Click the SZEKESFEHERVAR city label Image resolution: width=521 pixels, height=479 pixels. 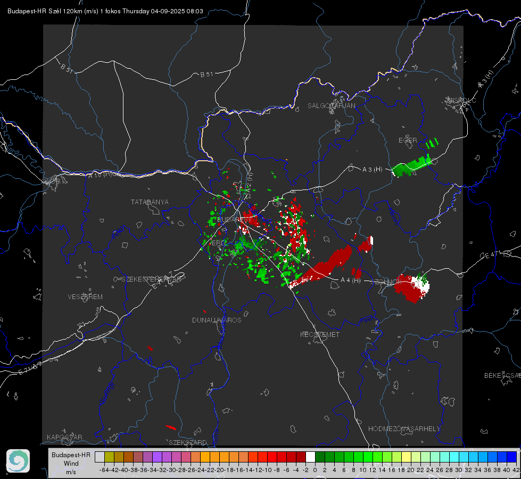click(152, 279)
